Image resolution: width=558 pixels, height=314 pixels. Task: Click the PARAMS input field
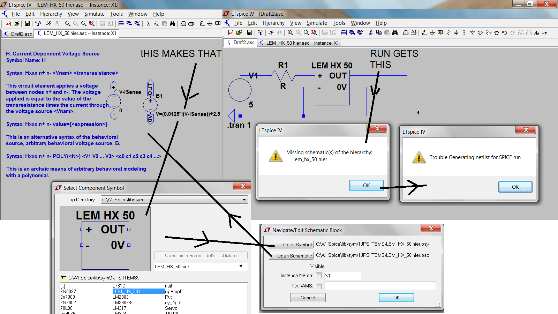(380, 286)
